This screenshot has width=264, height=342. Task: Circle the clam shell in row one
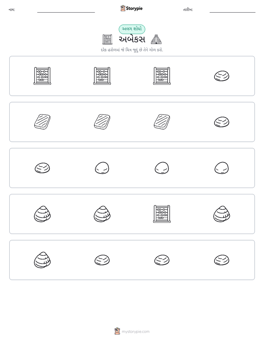[221, 76]
